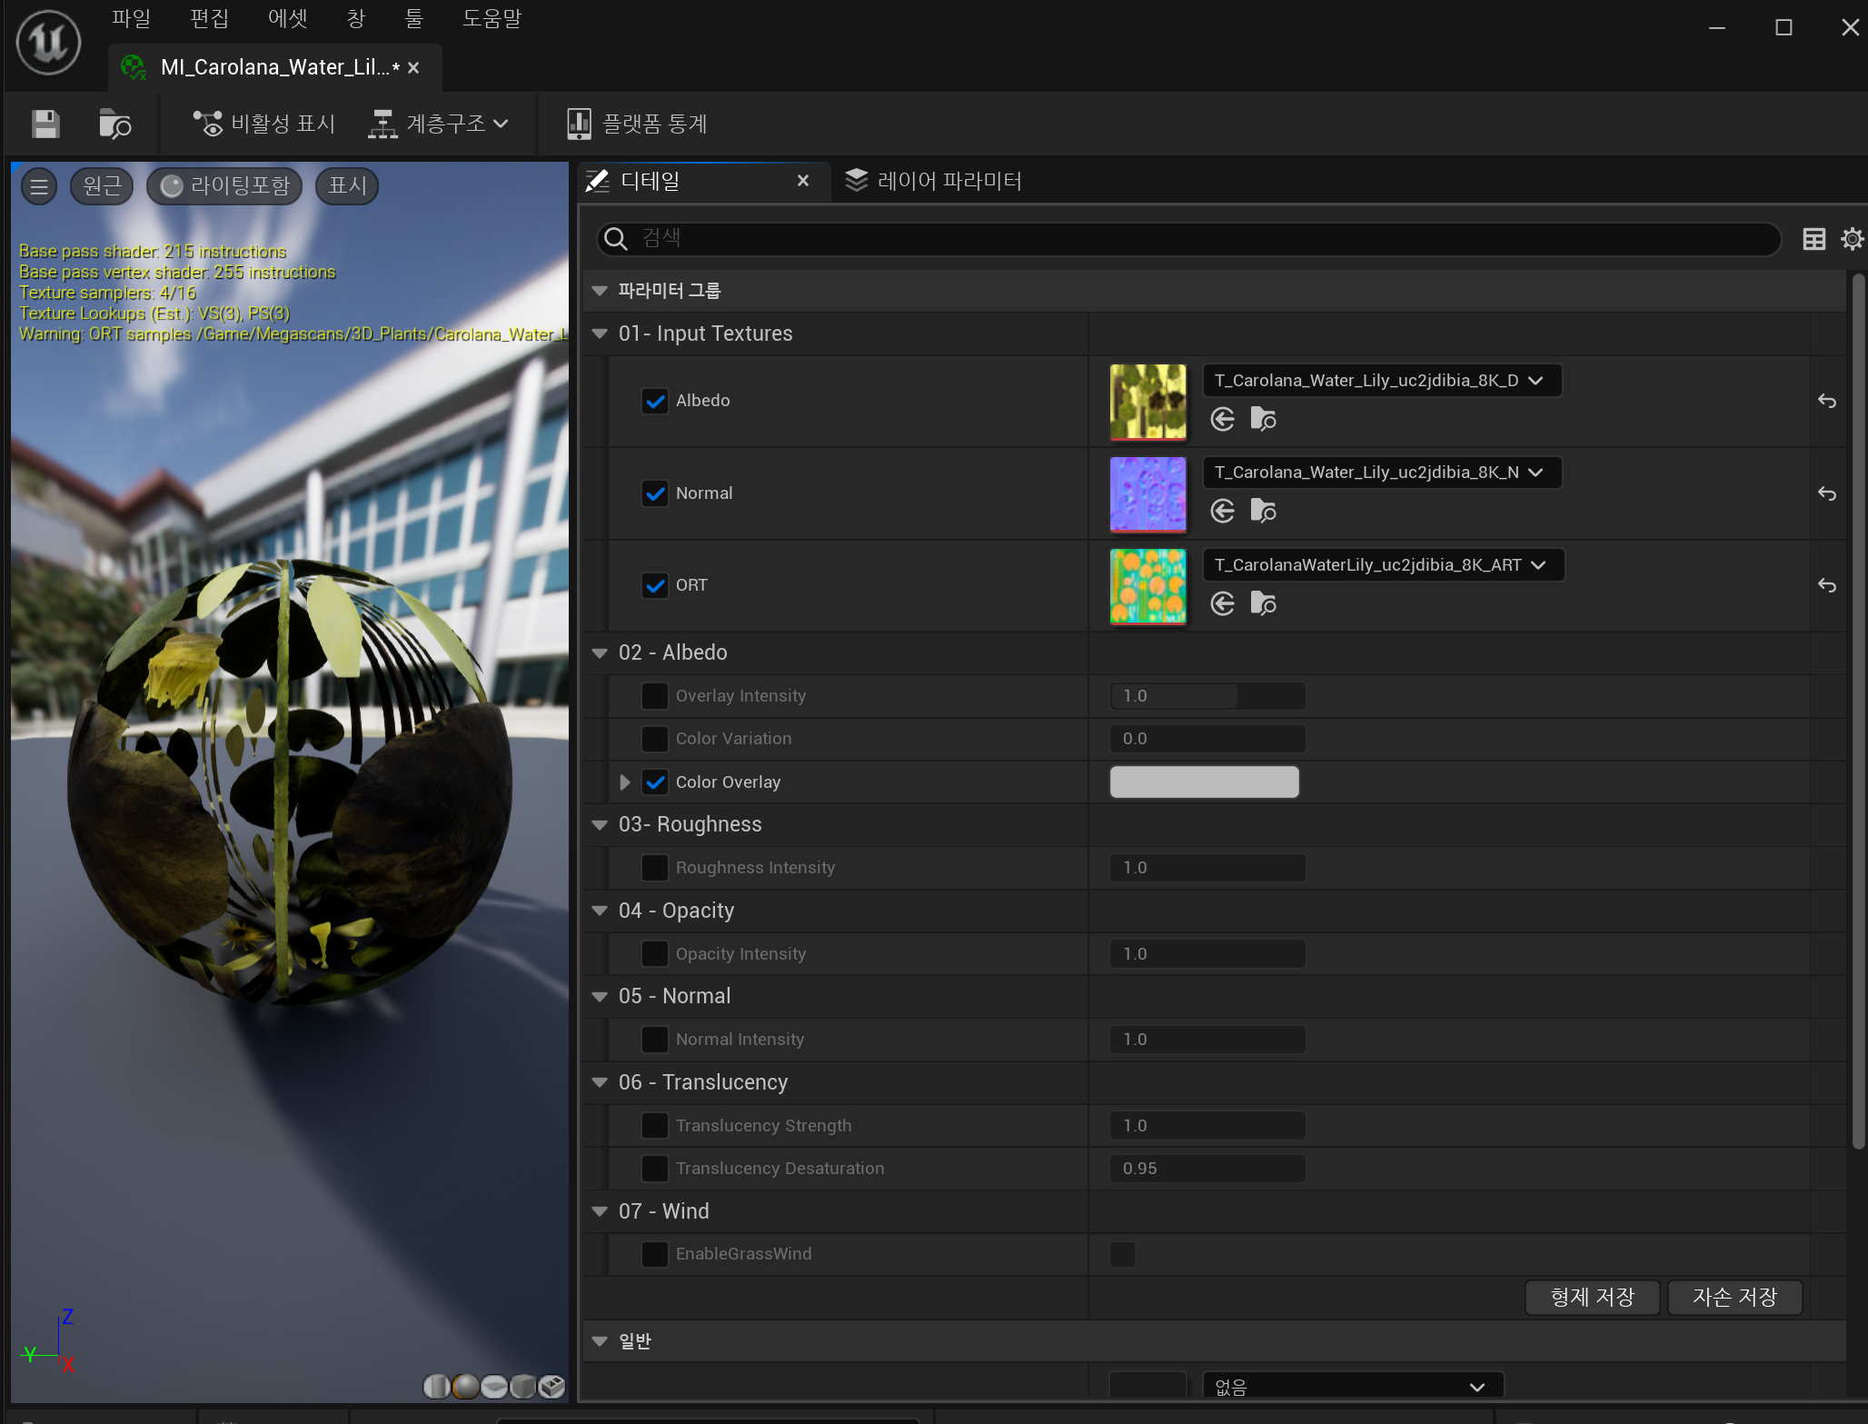Enable the Translucency Strength override checkbox

pyautogui.click(x=655, y=1126)
